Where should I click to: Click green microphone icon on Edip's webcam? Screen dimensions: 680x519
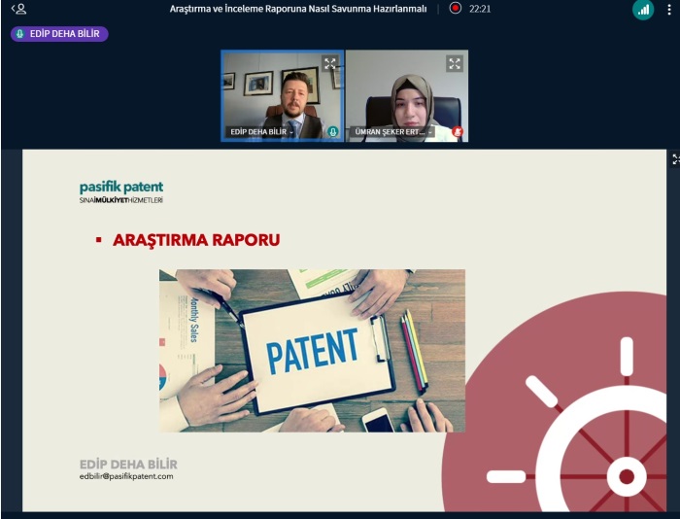[333, 131]
